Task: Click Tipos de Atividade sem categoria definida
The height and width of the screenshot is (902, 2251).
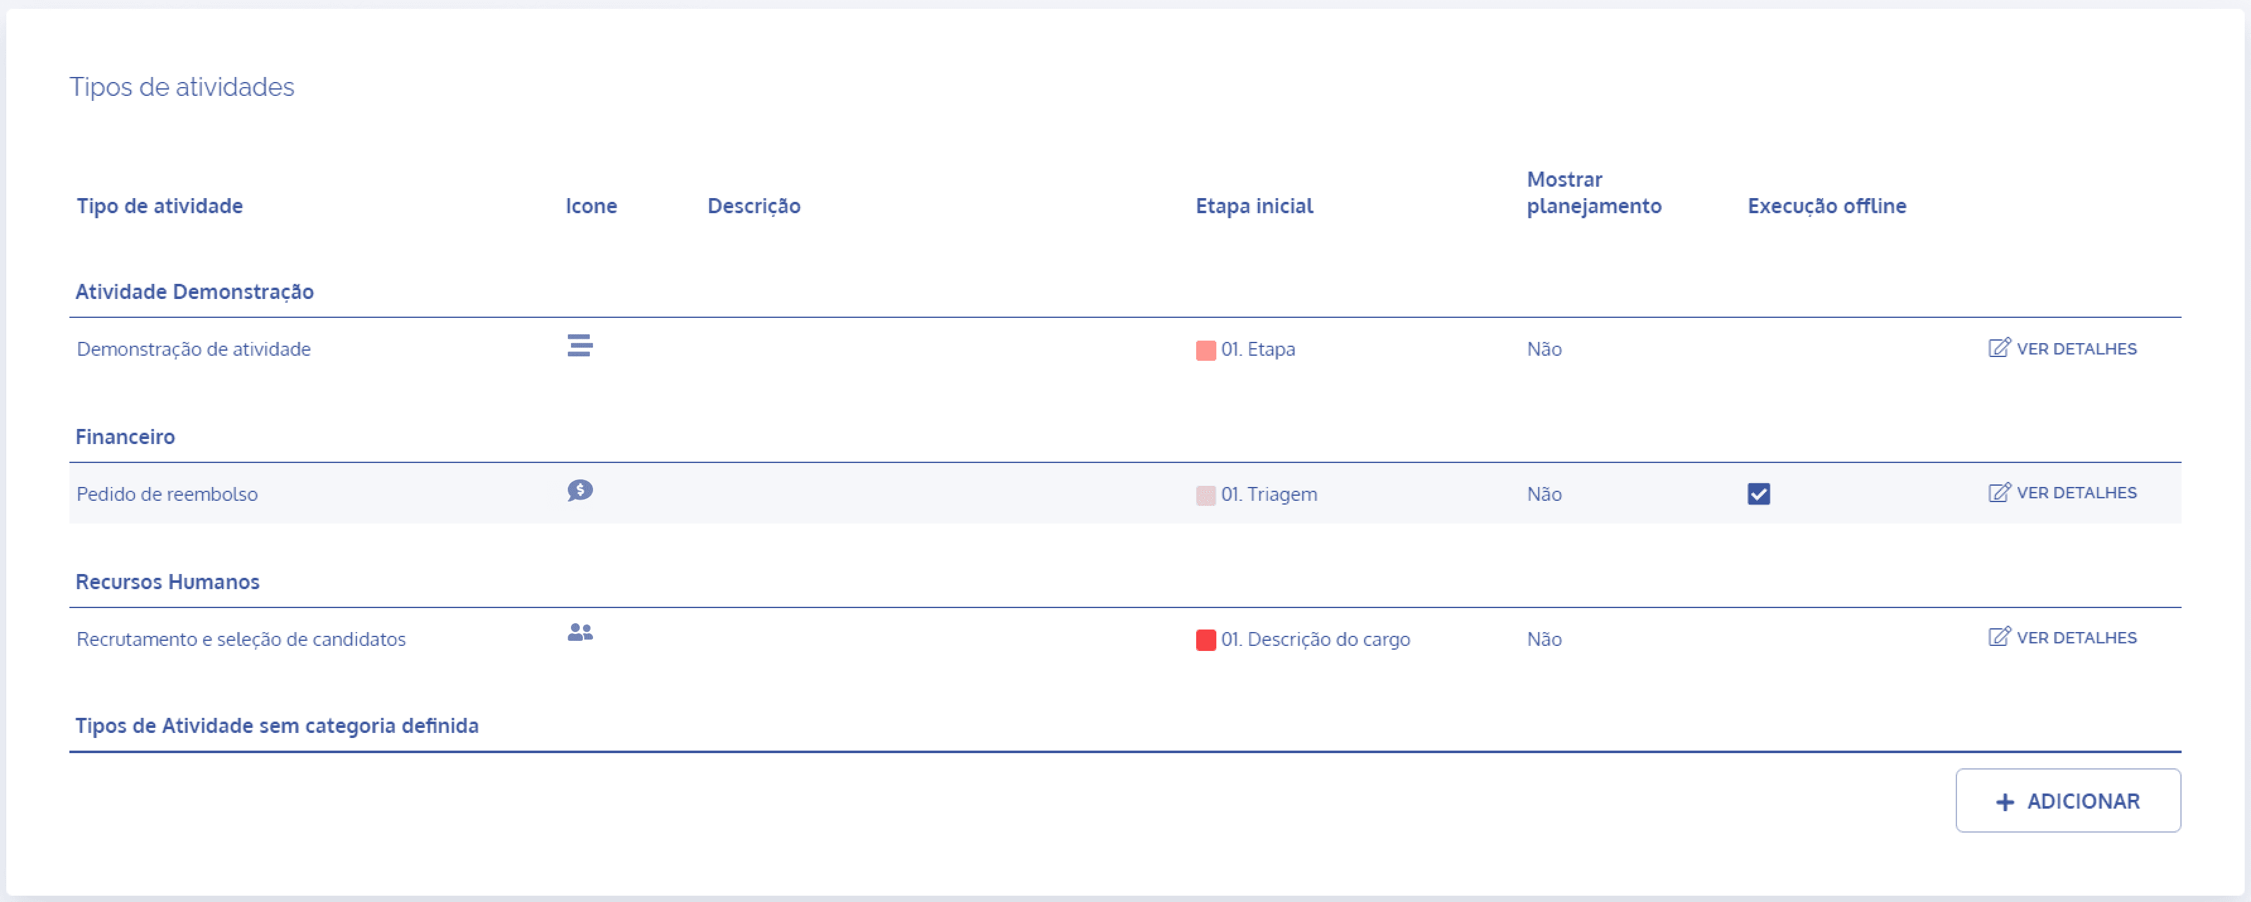Action: point(277,726)
